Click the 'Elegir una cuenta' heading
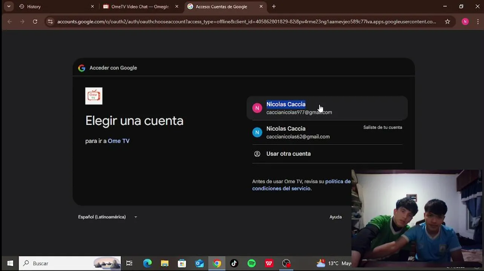The height and width of the screenshot is (271, 484). point(134,121)
